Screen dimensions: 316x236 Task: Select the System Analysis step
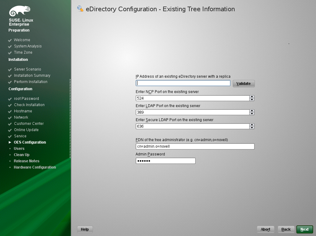pyautogui.click(x=28, y=46)
